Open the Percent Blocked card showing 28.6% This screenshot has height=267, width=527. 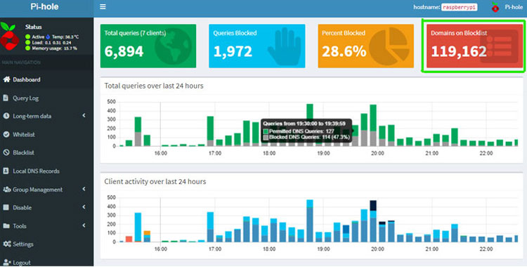(x=365, y=46)
